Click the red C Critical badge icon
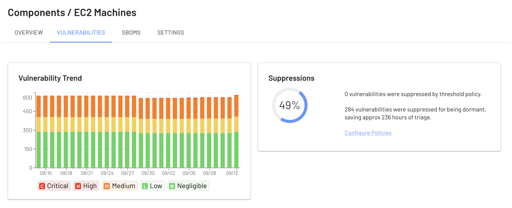This screenshot has height=208, width=512. click(x=42, y=186)
